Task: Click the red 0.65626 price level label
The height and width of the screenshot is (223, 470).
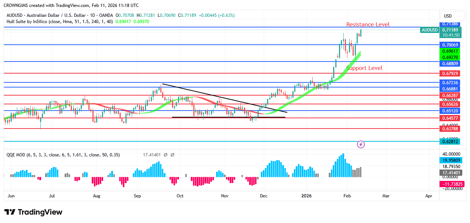Action: point(450,104)
